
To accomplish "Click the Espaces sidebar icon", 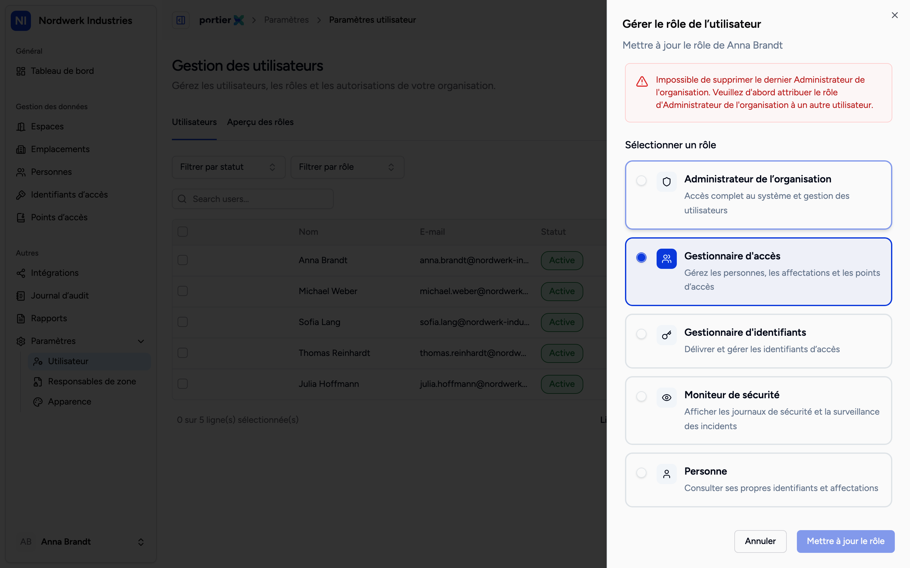I will tap(21, 127).
